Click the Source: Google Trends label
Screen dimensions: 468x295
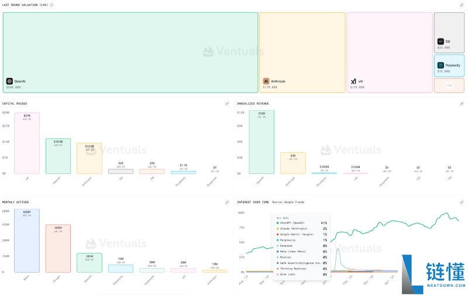click(290, 202)
